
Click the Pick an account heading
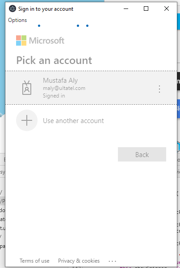[54, 60]
